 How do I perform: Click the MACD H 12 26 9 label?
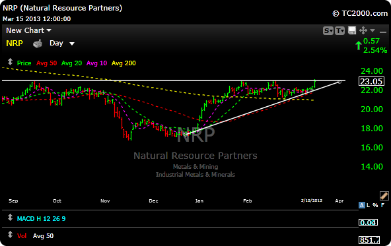[41, 219]
